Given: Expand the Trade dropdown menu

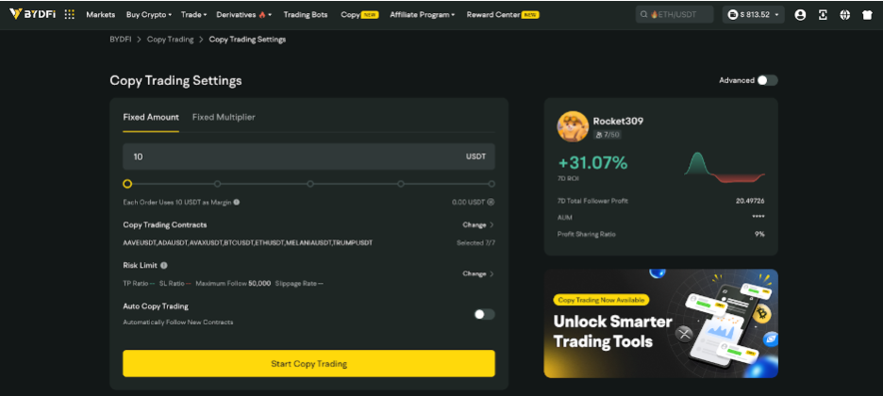Looking at the screenshot, I should click(193, 15).
